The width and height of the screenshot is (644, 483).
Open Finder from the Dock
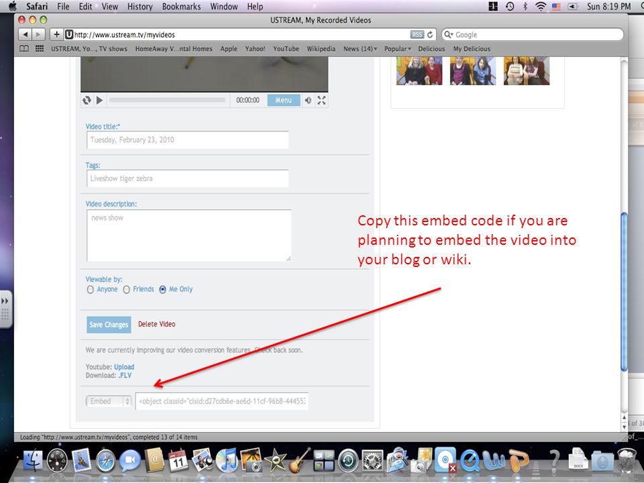32,460
